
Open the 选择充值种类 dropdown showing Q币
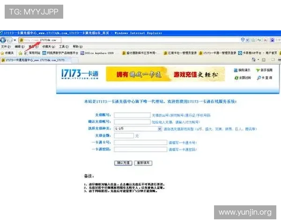tap(138, 129)
